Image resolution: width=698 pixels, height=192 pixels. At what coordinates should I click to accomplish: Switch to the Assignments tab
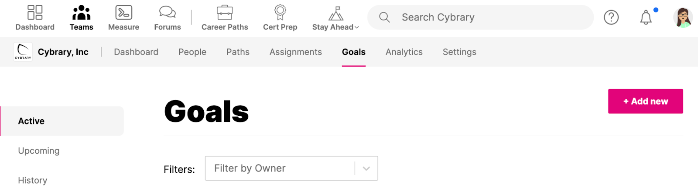tap(295, 52)
